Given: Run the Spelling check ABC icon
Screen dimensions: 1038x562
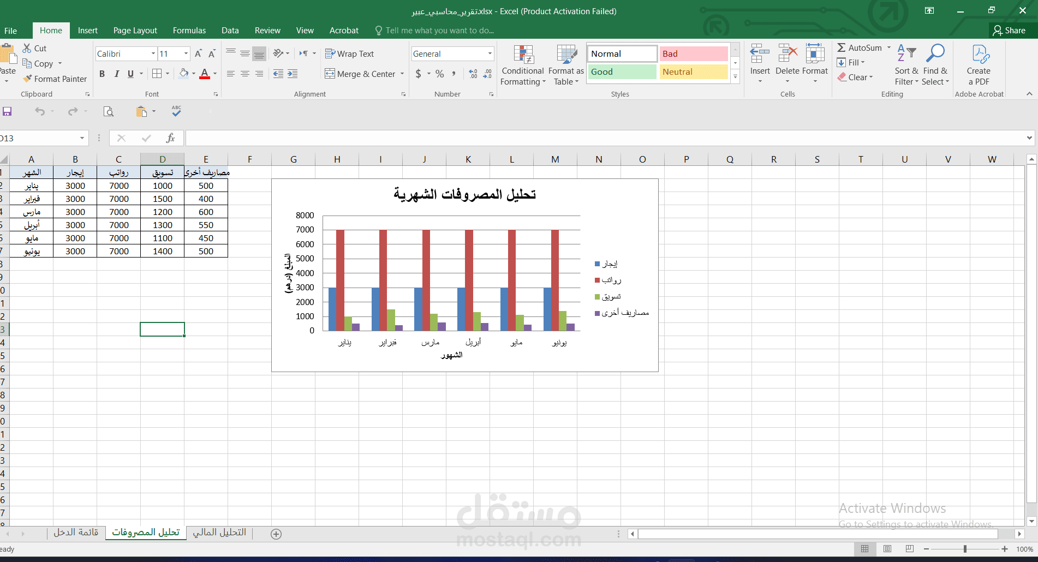Looking at the screenshot, I should (176, 111).
